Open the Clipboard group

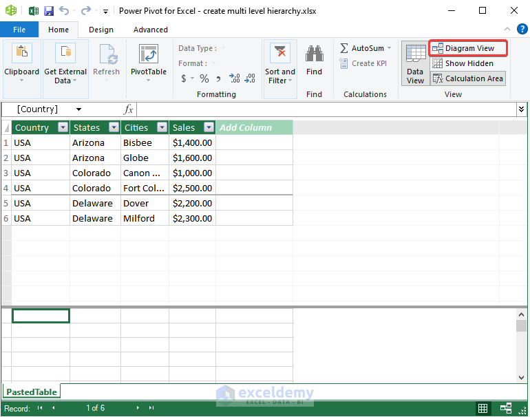pyautogui.click(x=21, y=69)
